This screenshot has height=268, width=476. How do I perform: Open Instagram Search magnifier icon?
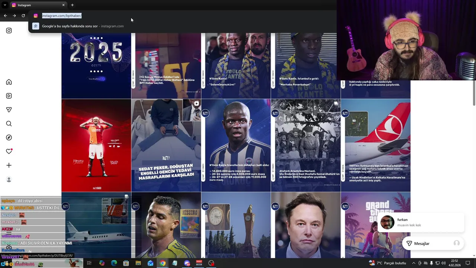9,124
